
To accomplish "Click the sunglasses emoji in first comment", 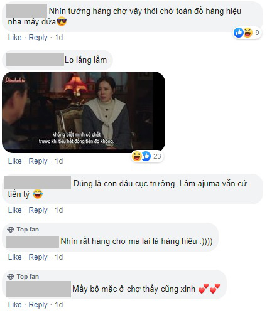I will (x=62, y=22).
